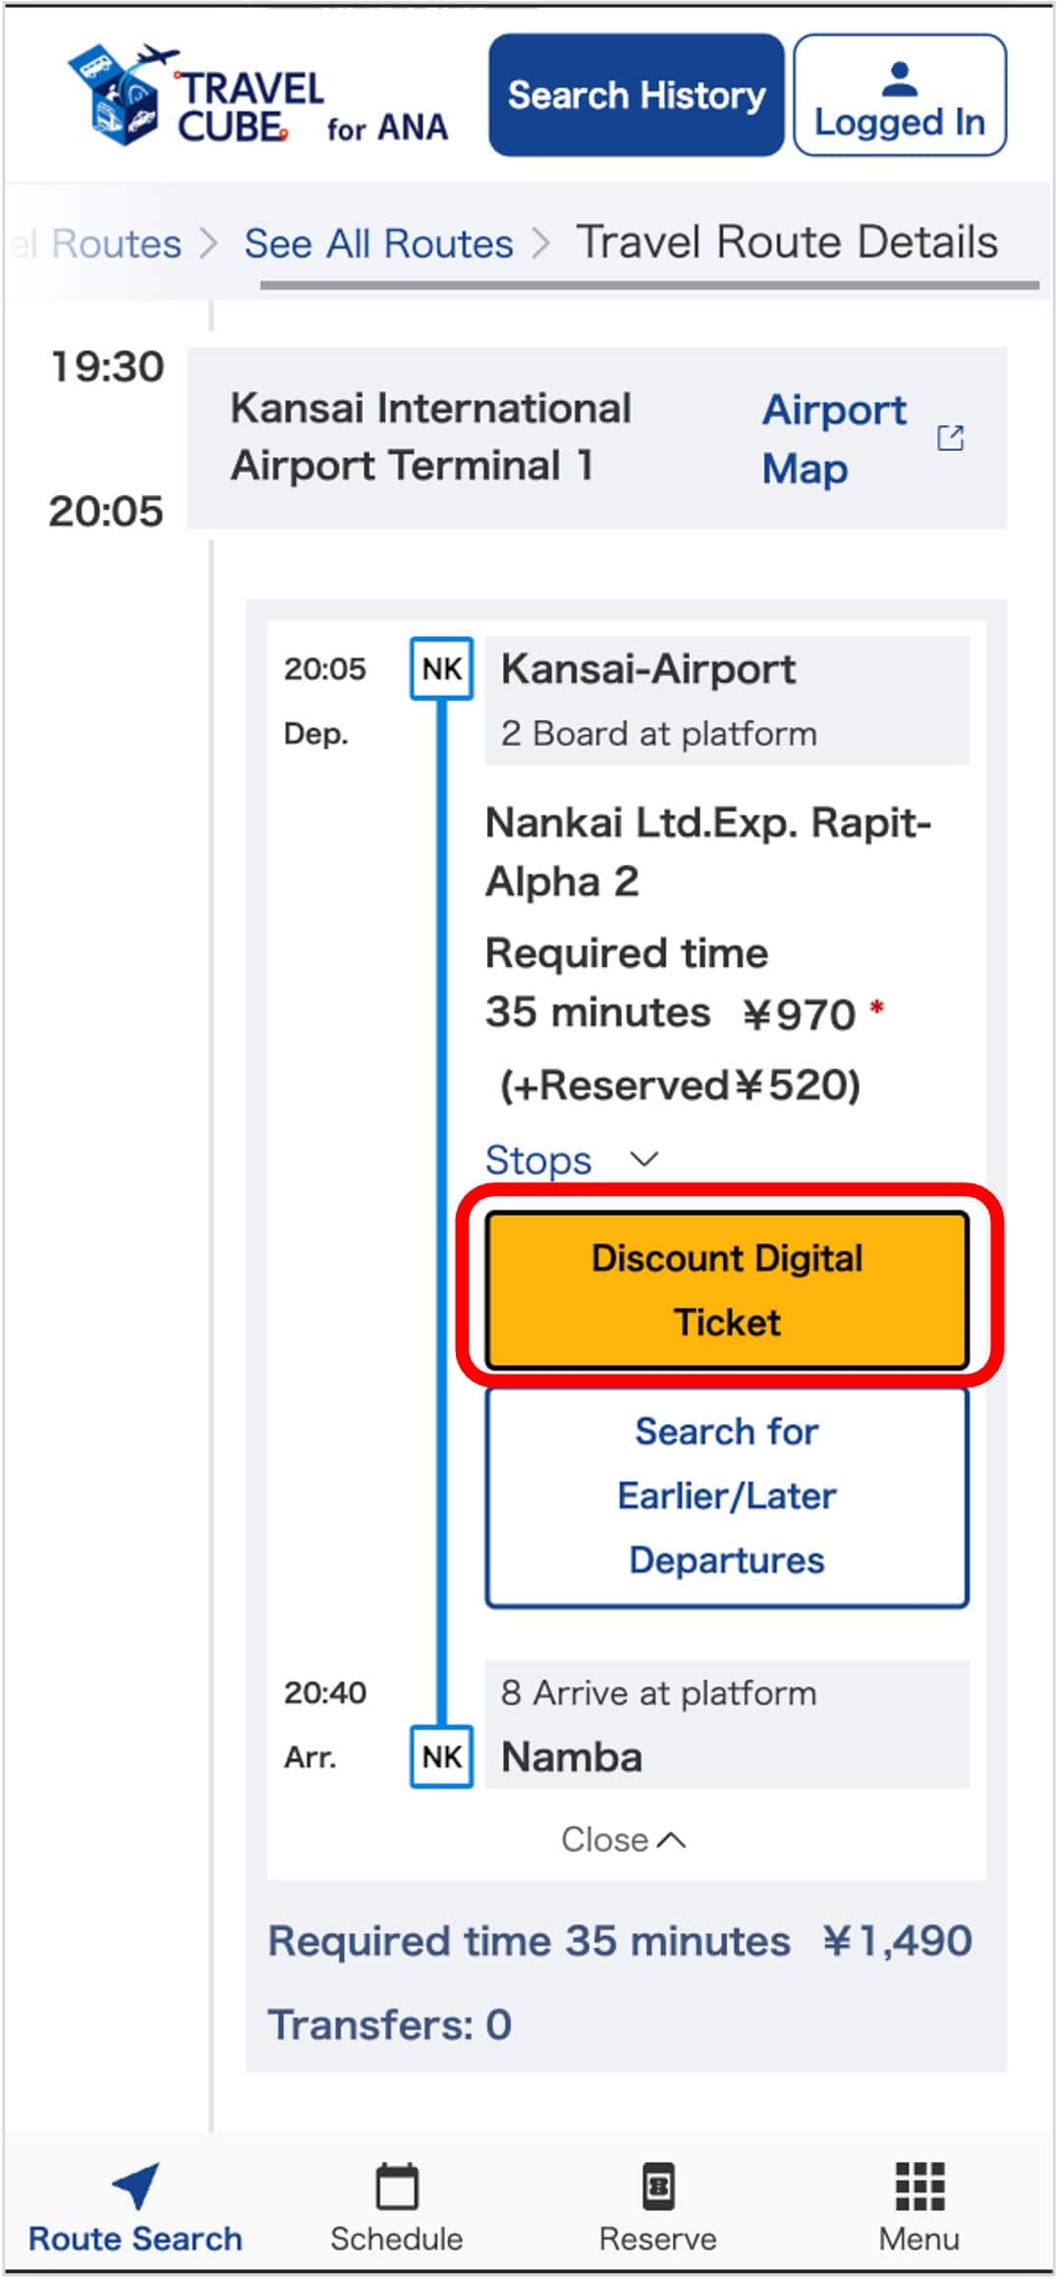The height and width of the screenshot is (2279, 1058).
Task: Open the Schedule calendar icon
Action: pyautogui.click(x=397, y=2188)
